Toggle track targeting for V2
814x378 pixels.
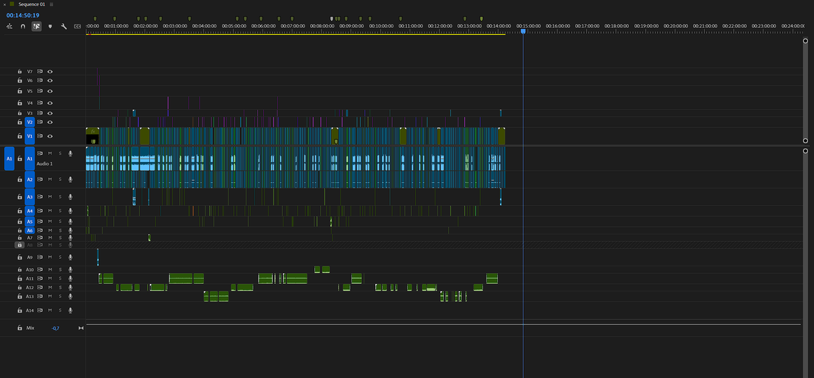pos(30,122)
